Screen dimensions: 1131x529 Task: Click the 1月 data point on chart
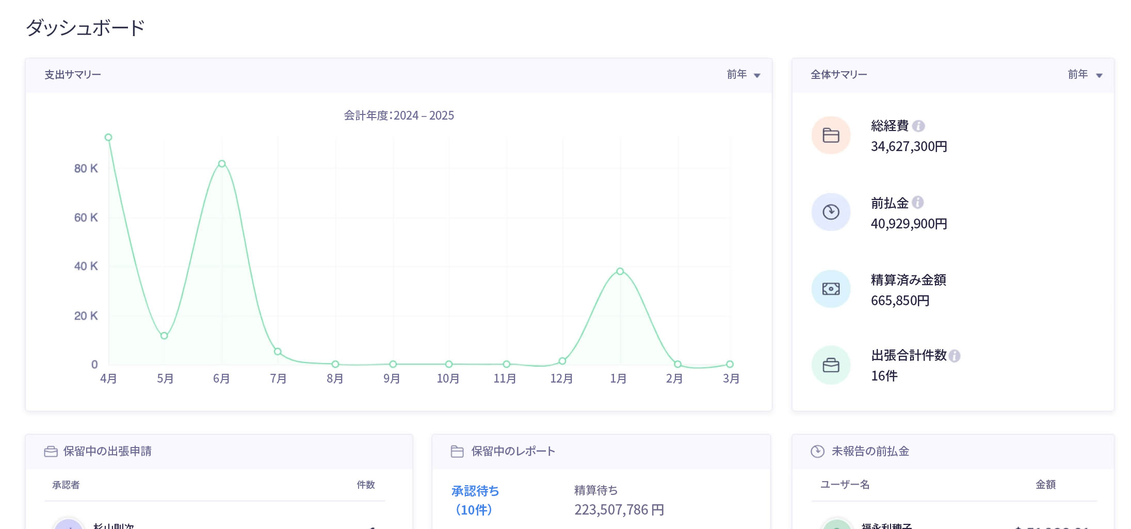pos(620,271)
